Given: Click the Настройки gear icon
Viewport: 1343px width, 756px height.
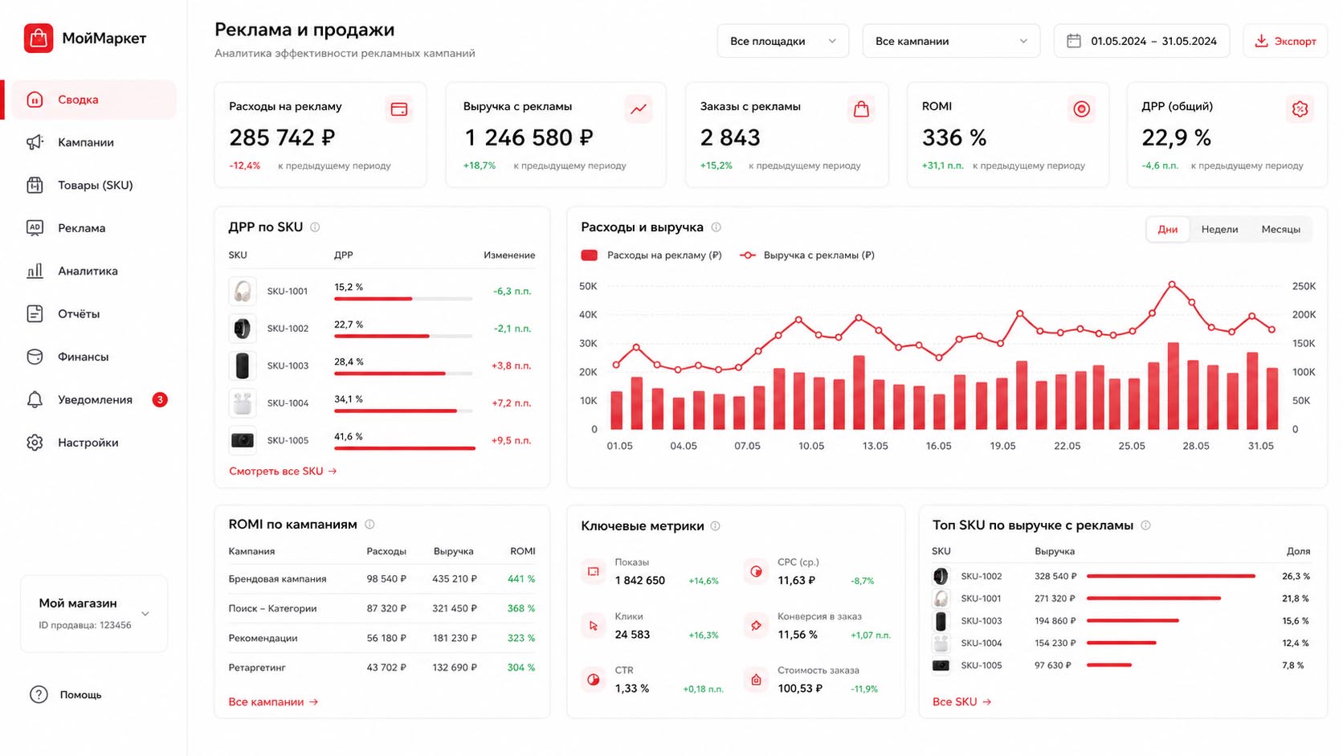Looking at the screenshot, I should [35, 443].
